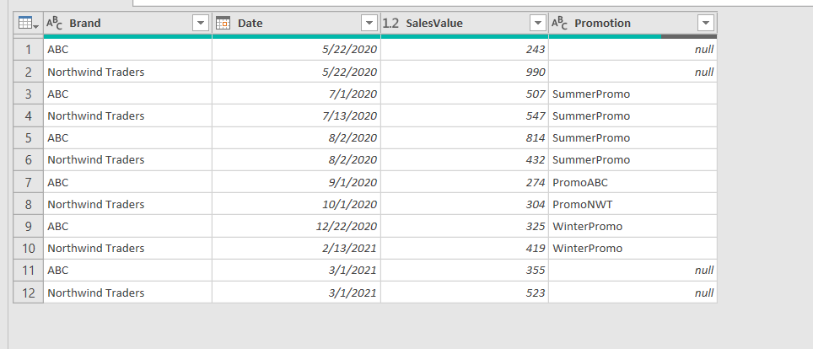Click the SalesValue cell 432
The width and height of the screenshot is (813, 349).
pos(465,159)
